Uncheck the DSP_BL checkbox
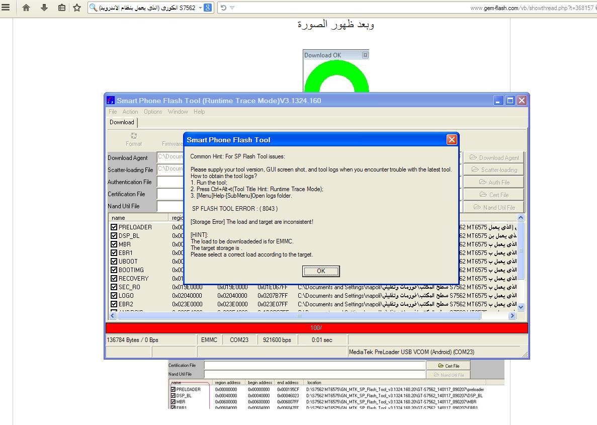Screen dimensions: 597x425 point(114,236)
